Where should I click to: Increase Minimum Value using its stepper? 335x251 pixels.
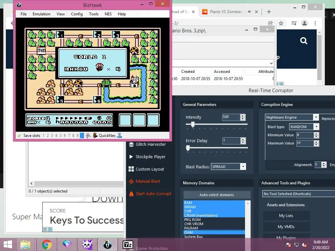pyautogui.click(x=316, y=134)
